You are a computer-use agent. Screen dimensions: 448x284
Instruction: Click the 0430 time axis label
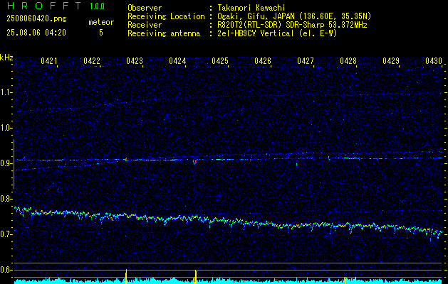(x=434, y=61)
